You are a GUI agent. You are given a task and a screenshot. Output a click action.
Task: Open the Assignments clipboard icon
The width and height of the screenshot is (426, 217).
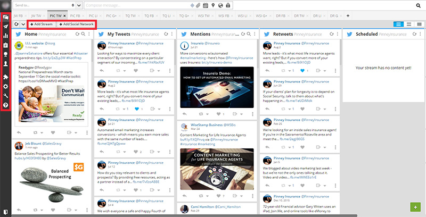(5, 45)
